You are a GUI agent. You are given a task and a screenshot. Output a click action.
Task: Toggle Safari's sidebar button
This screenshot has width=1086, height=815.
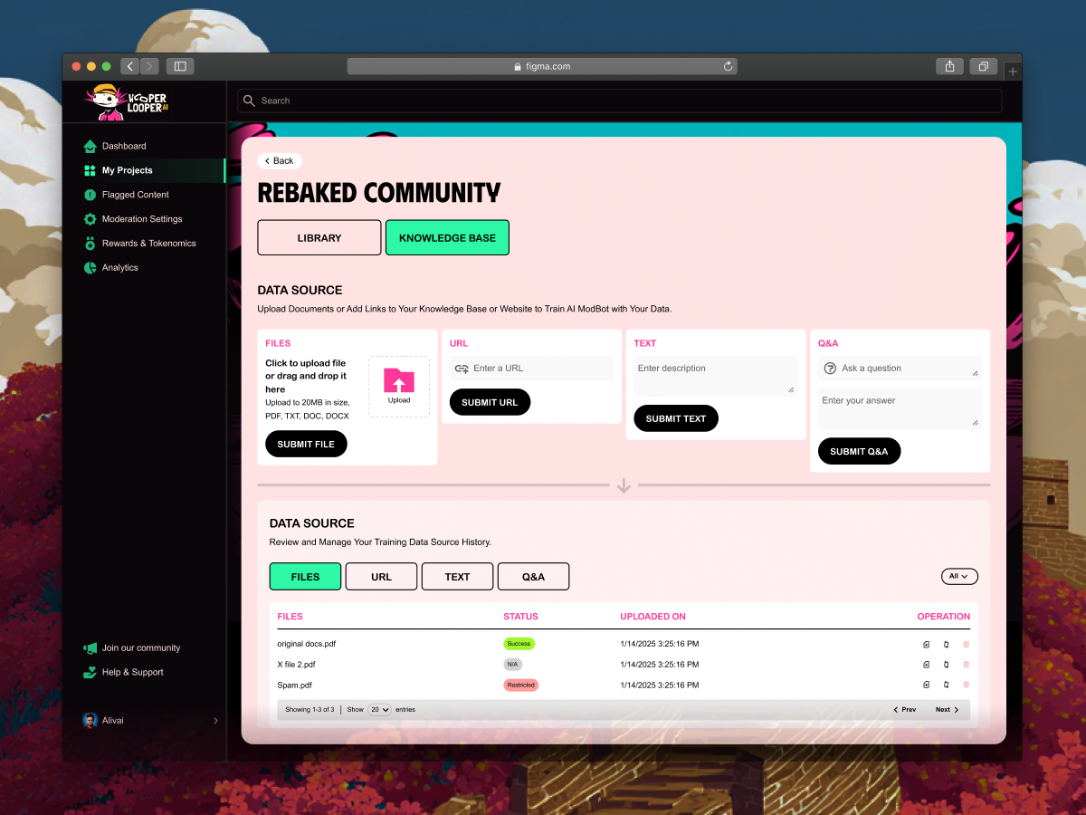click(x=180, y=66)
